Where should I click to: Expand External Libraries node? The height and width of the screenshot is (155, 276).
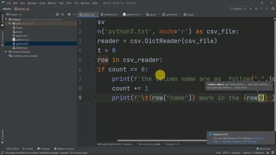[x=6, y=52]
